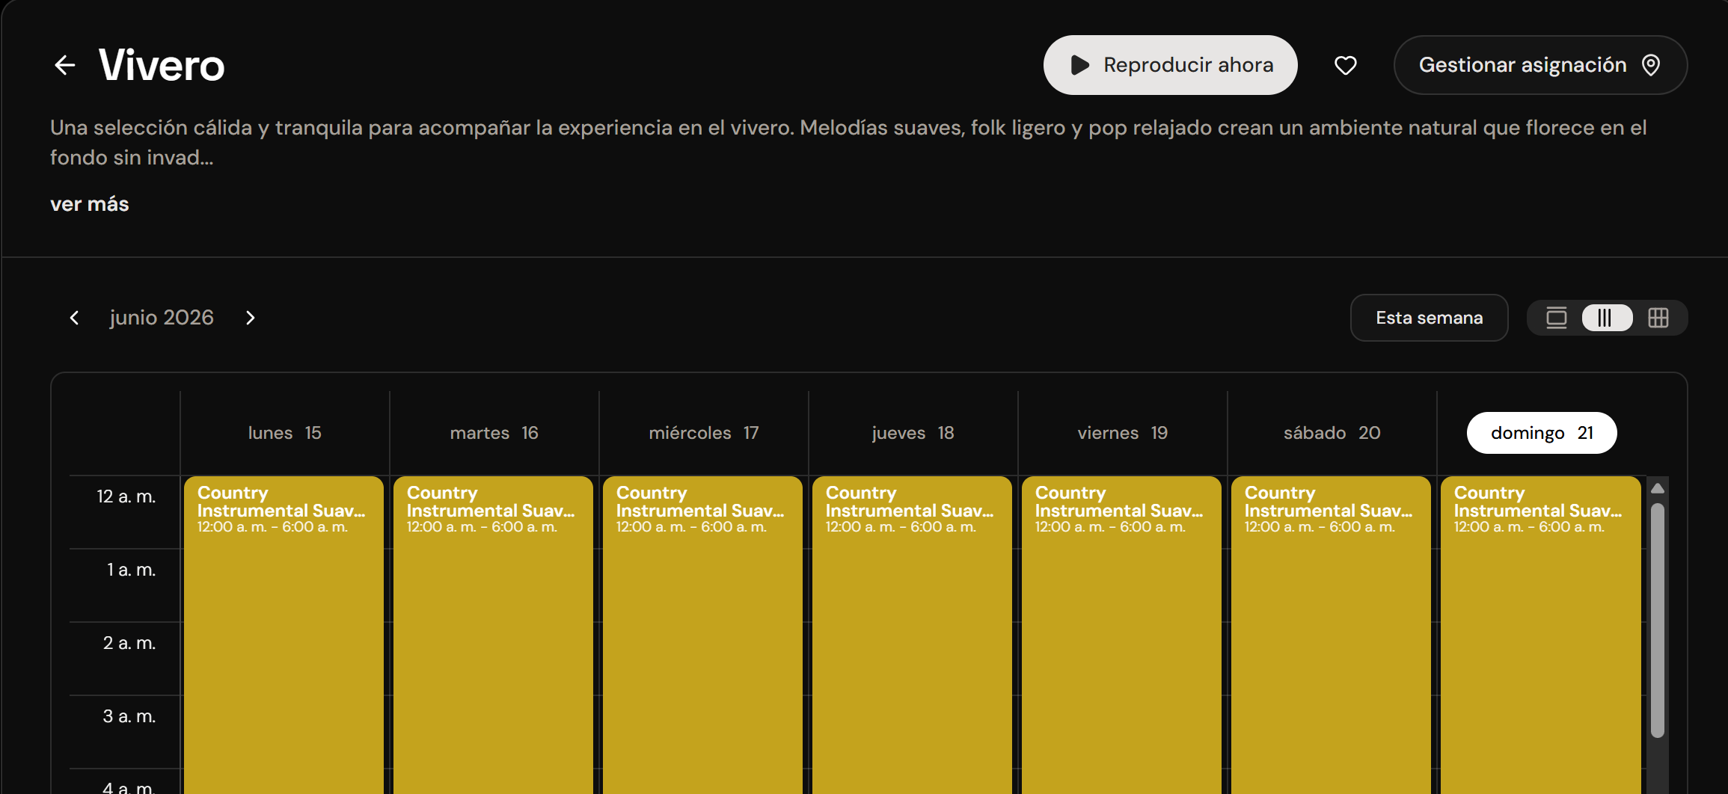The height and width of the screenshot is (794, 1728).
Task: Go to the previous month with the left chevron
Action: coord(74,318)
